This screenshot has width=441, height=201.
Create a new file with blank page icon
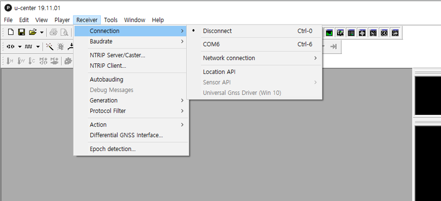pyautogui.click(x=11, y=32)
